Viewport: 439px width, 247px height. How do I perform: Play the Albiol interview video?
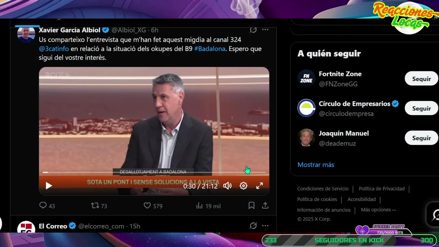click(49, 186)
